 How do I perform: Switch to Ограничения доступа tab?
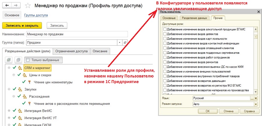(x=72, y=51)
